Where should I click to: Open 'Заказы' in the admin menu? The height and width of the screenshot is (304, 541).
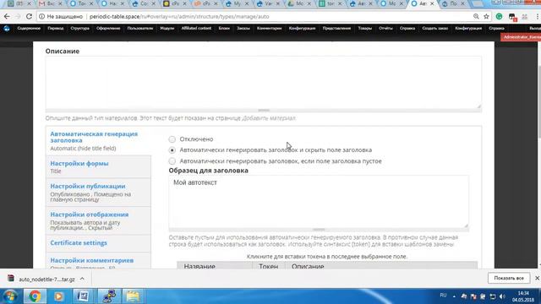pyautogui.click(x=243, y=28)
